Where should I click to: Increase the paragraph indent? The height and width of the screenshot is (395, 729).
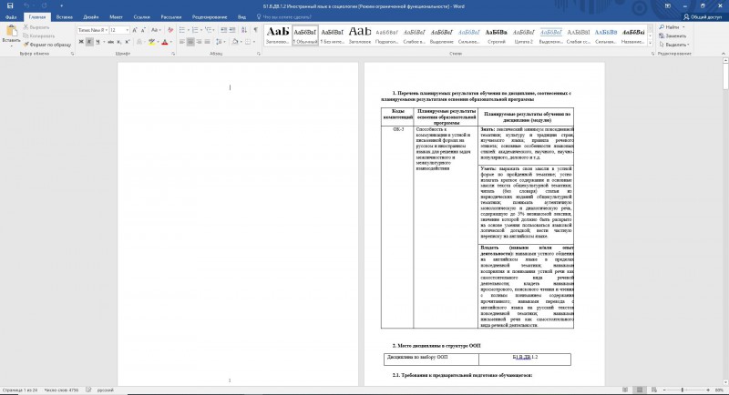click(x=232, y=30)
